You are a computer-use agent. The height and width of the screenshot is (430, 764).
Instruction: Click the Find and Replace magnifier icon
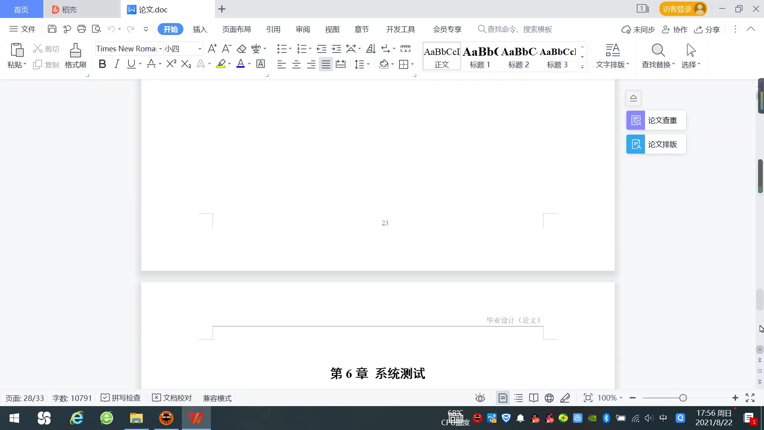click(658, 51)
